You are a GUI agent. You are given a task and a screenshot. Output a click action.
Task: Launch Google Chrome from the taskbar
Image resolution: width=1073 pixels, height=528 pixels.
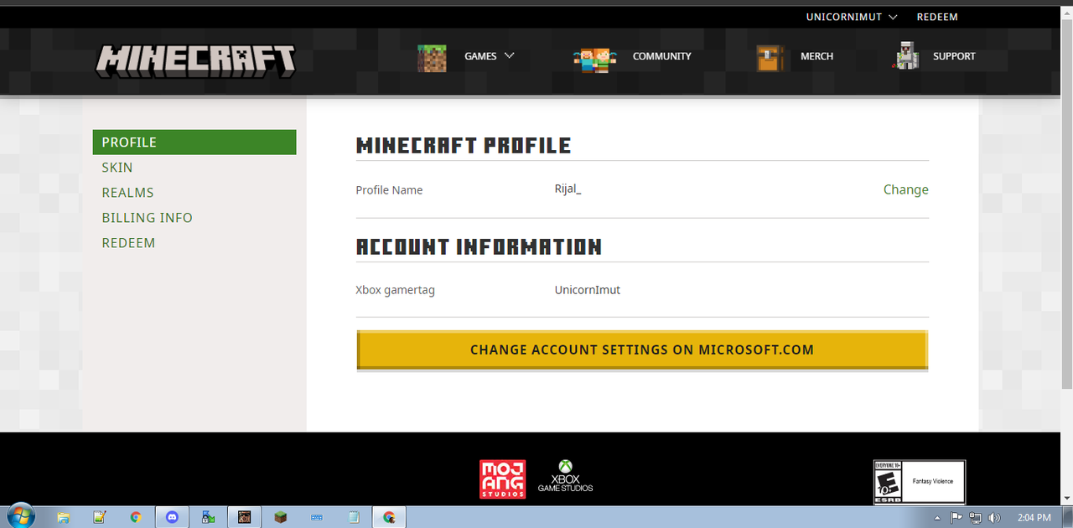point(136,517)
